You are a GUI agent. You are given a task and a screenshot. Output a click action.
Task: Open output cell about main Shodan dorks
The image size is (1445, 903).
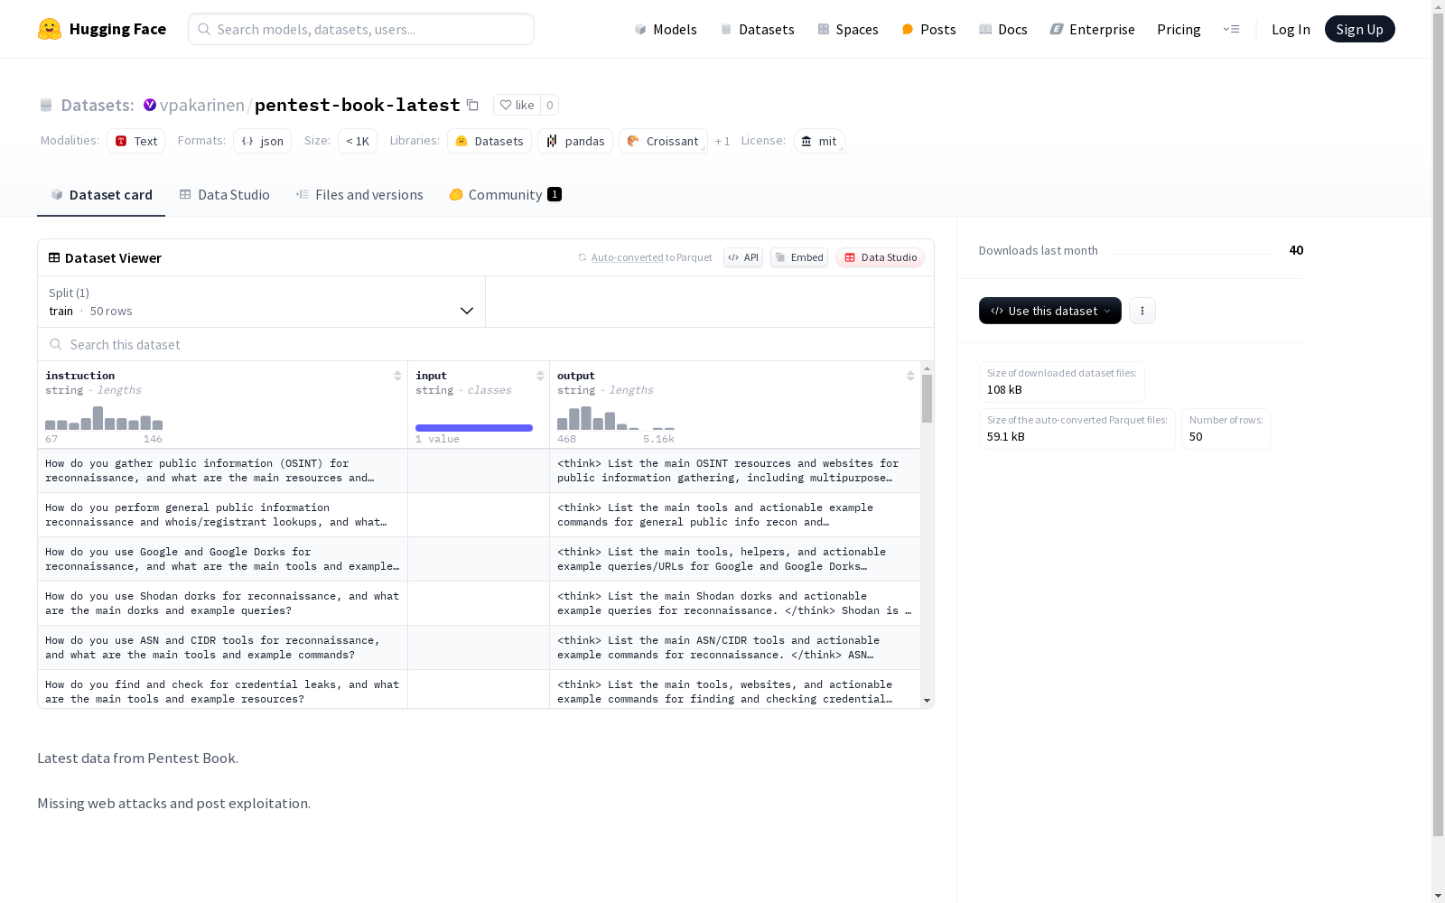point(735,603)
